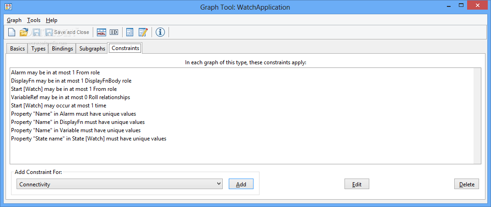This screenshot has width=491, height=207.
Task: Click the greyed floppy disk Save icon
Action: pos(36,32)
